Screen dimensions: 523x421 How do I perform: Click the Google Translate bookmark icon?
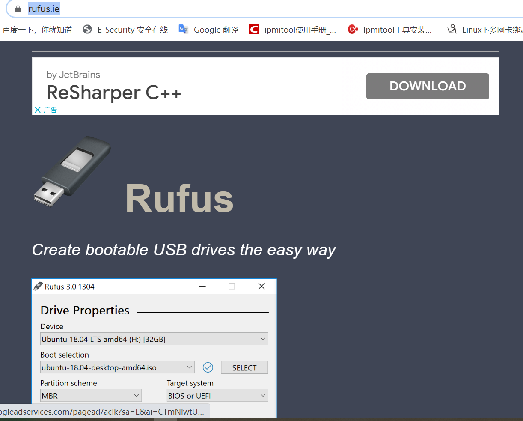(x=184, y=29)
